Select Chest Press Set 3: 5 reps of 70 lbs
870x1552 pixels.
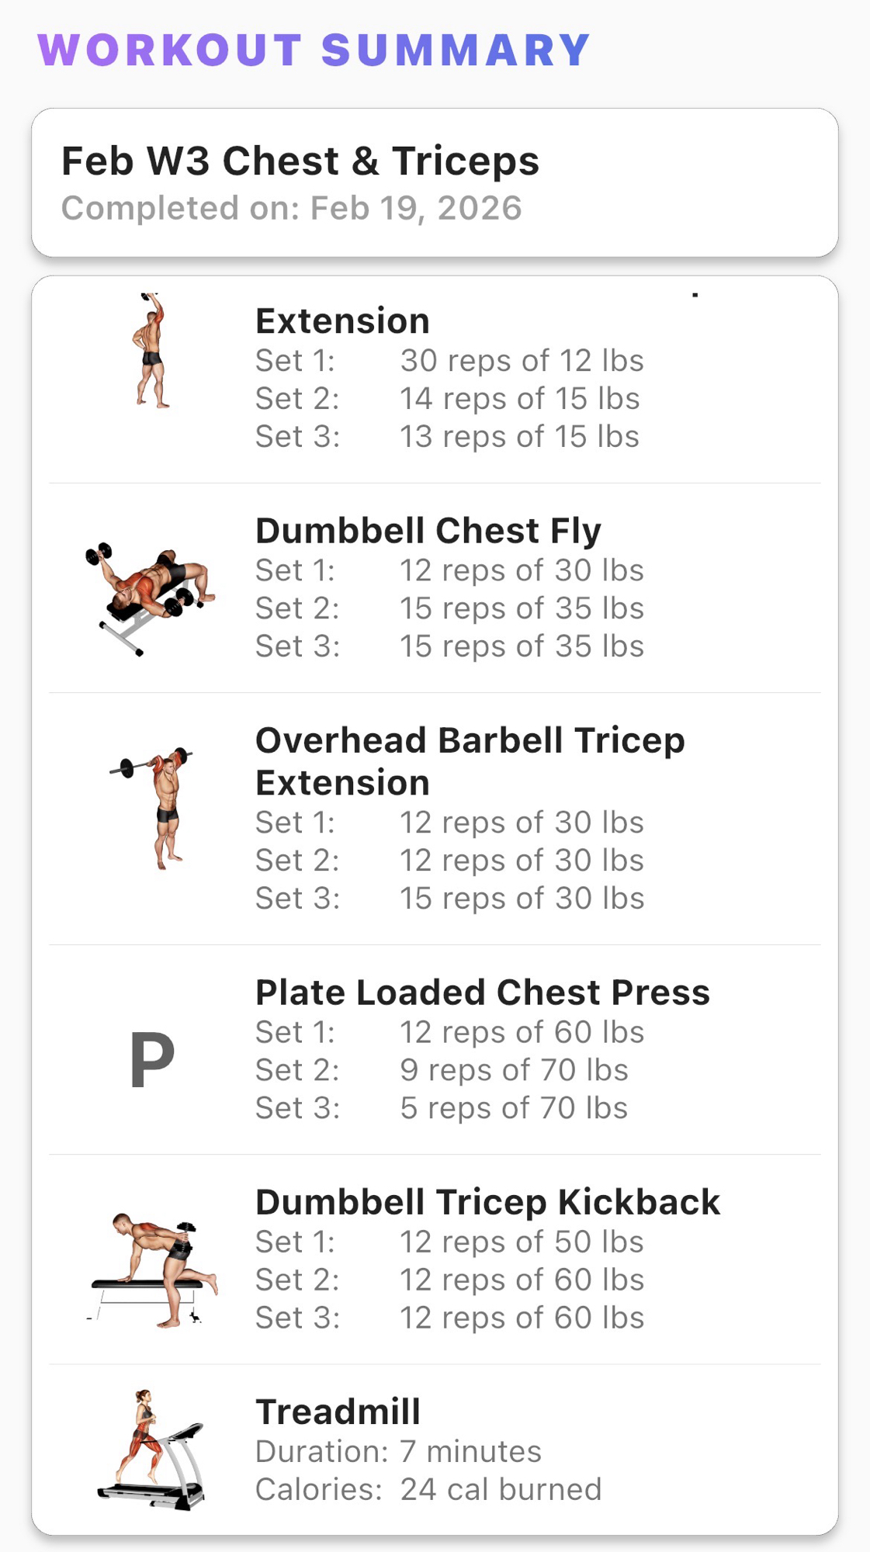441,1108
